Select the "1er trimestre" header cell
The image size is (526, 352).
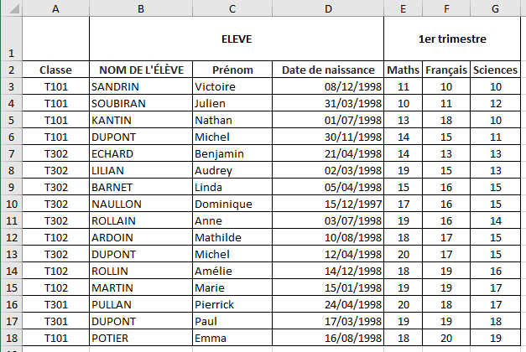click(x=452, y=39)
